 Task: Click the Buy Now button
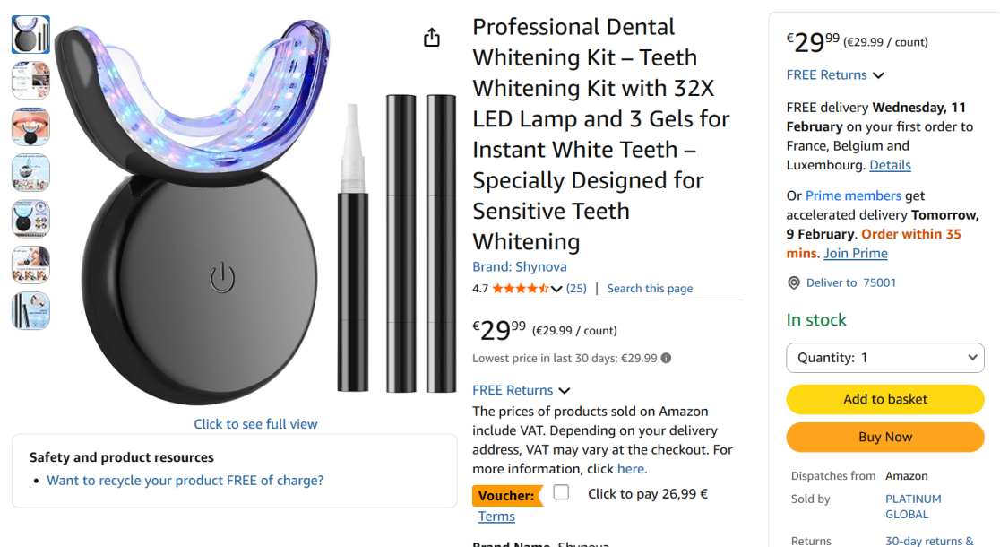coord(885,438)
